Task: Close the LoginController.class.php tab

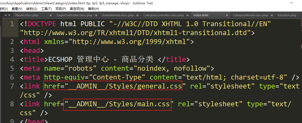Action: (x=96, y=15)
